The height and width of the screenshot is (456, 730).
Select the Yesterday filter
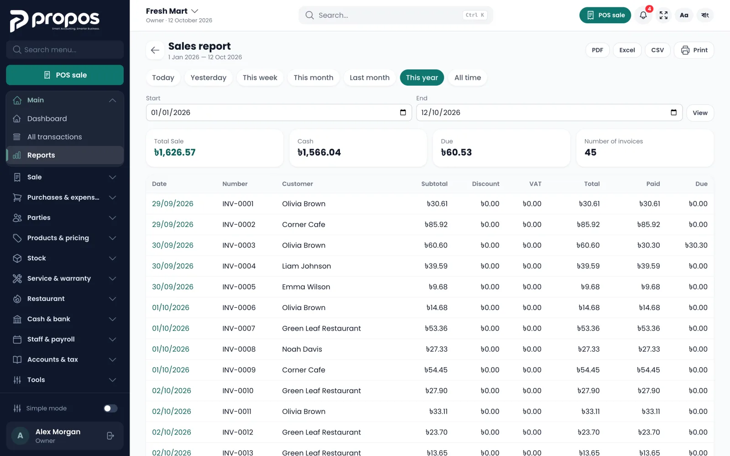[x=209, y=78]
